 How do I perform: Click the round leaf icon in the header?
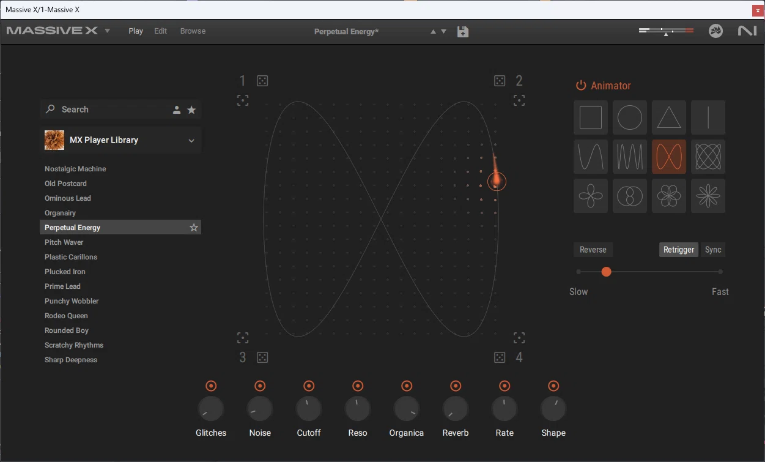716,31
